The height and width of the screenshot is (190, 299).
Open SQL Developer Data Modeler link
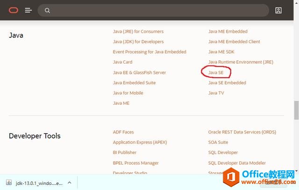237,163
